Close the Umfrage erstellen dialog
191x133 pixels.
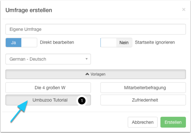184,10
